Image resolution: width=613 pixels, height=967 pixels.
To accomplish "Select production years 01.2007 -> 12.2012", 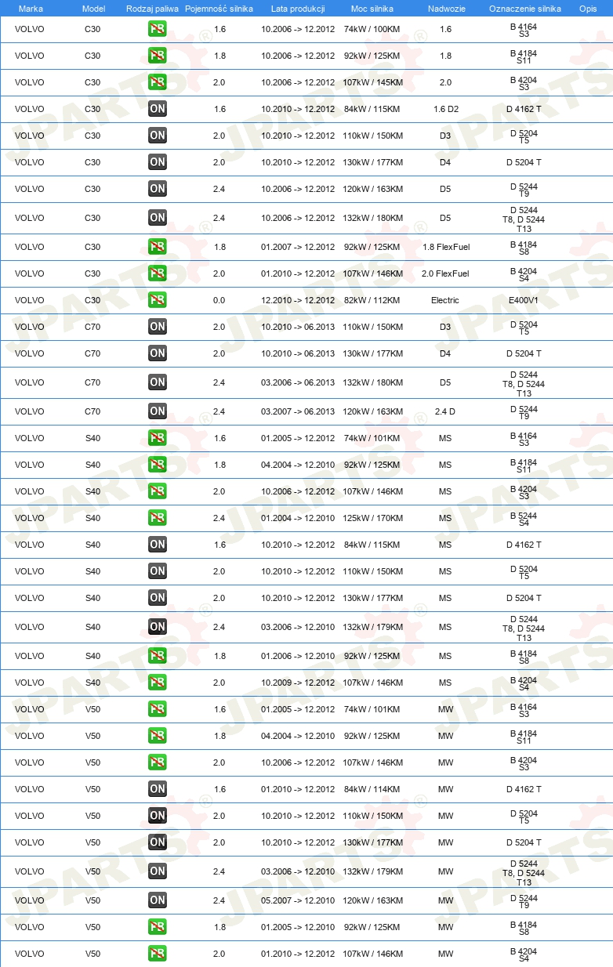I will (x=298, y=247).
